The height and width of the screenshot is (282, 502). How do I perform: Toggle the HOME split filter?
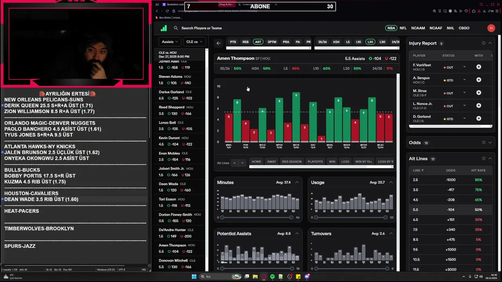point(256,162)
